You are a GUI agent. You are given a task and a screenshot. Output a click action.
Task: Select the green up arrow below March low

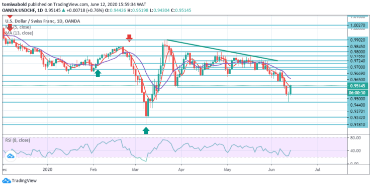pos(146,130)
